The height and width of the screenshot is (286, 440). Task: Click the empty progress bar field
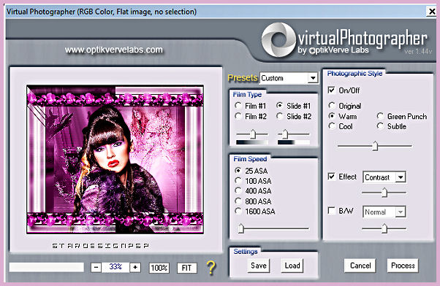pos(47,267)
